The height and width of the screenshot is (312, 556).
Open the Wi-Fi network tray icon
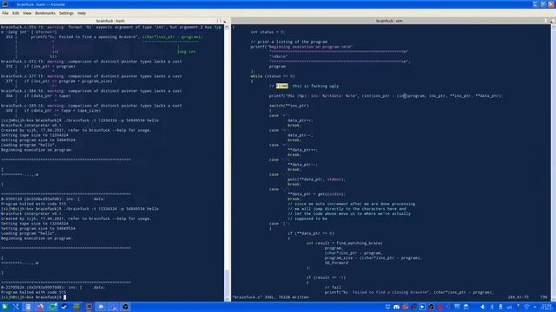click(526, 307)
